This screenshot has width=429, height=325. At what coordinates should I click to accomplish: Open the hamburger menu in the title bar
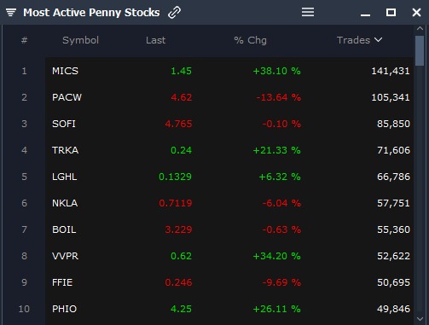tap(308, 12)
